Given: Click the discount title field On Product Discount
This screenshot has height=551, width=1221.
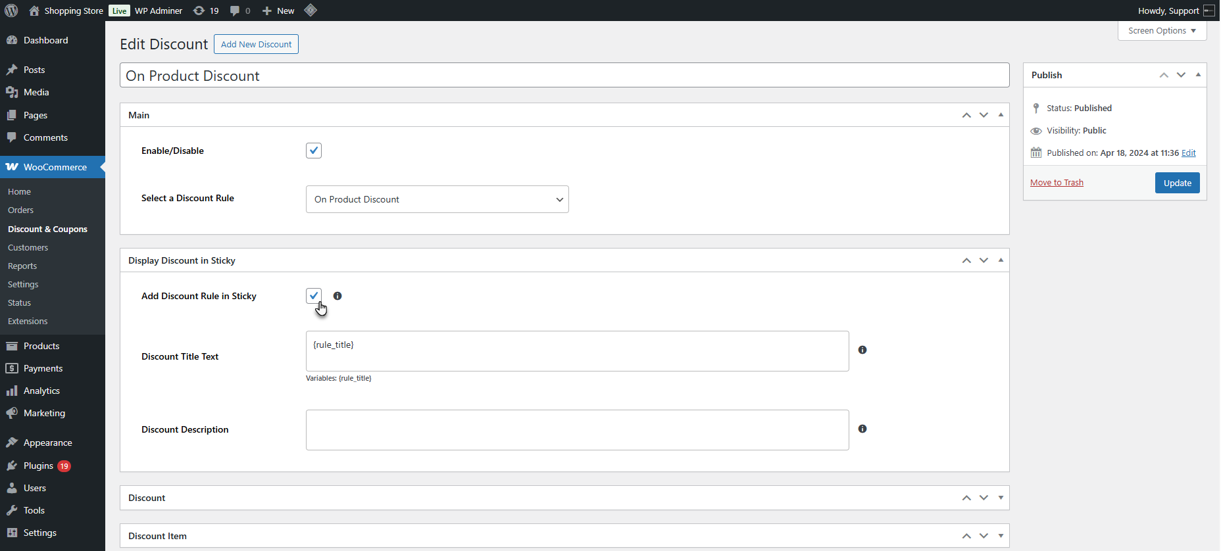Looking at the screenshot, I should [x=564, y=75].
